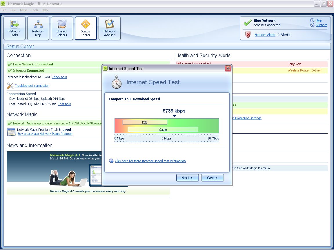Click the troubleshoot connection tools icon
The image size is (334, 250).
[x=10, y=86]
